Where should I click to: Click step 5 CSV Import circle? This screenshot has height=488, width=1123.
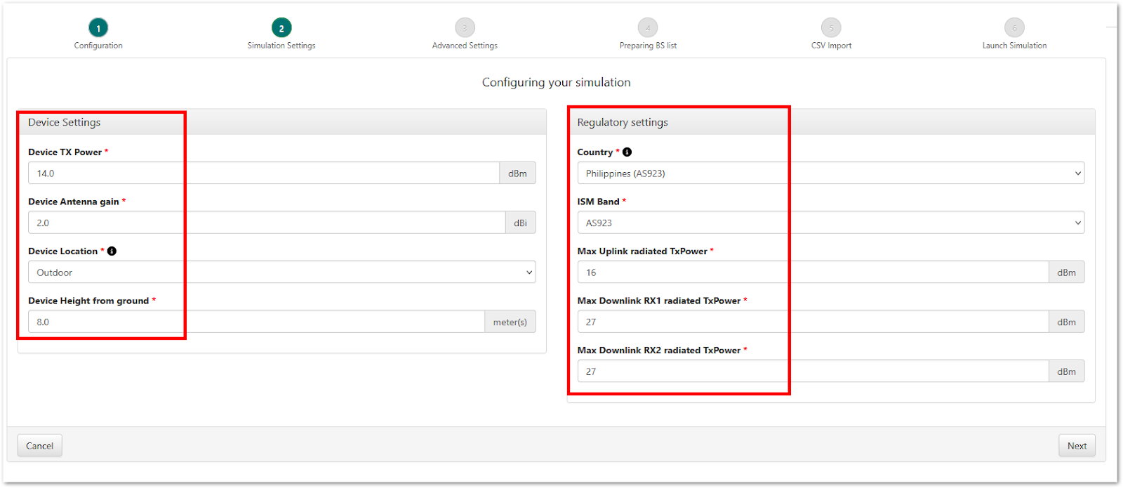[831, 28]
